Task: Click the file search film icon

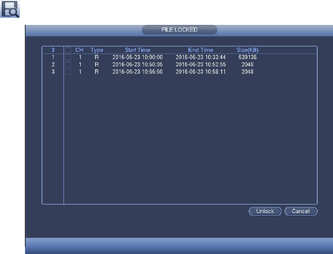Action: pos(10,9)
